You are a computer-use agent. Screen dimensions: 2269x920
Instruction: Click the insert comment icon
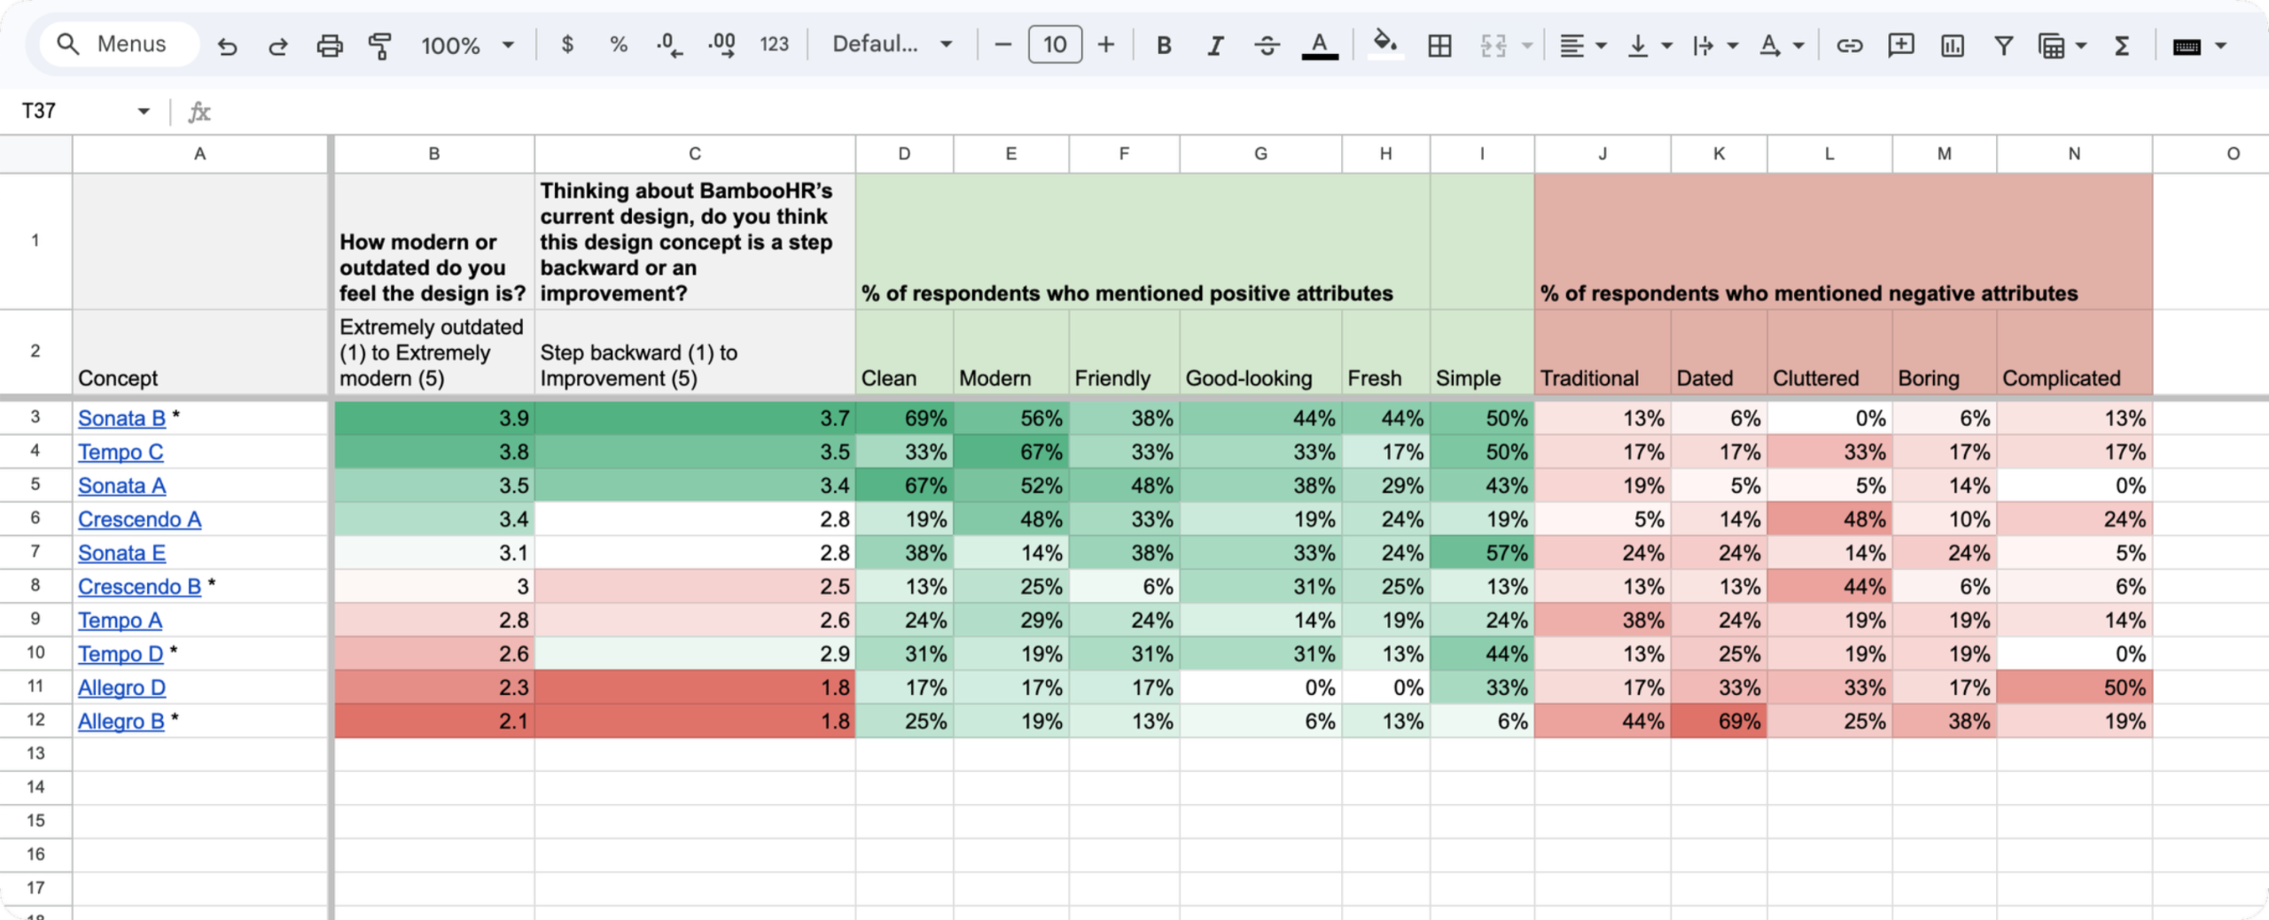click(1901, 45)
